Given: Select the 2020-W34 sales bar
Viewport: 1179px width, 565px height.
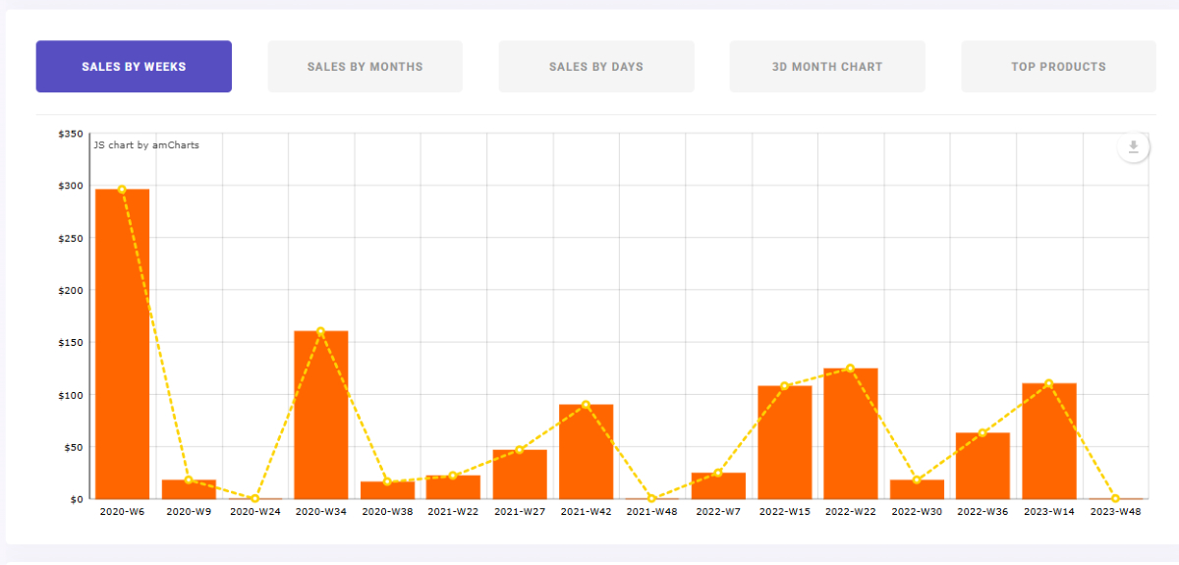Looking at the screenshot, I should click(x=320, y=415).
